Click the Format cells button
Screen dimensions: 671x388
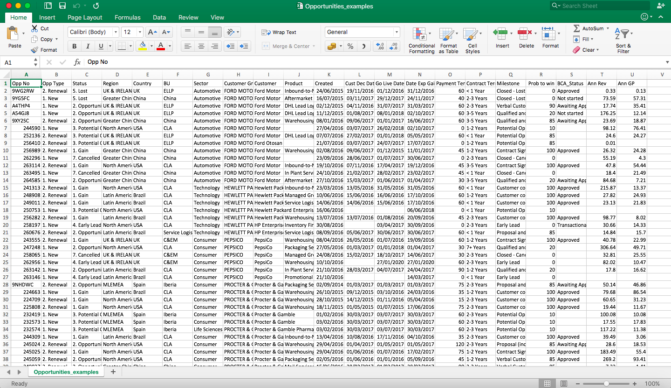(x=550, y=37)
